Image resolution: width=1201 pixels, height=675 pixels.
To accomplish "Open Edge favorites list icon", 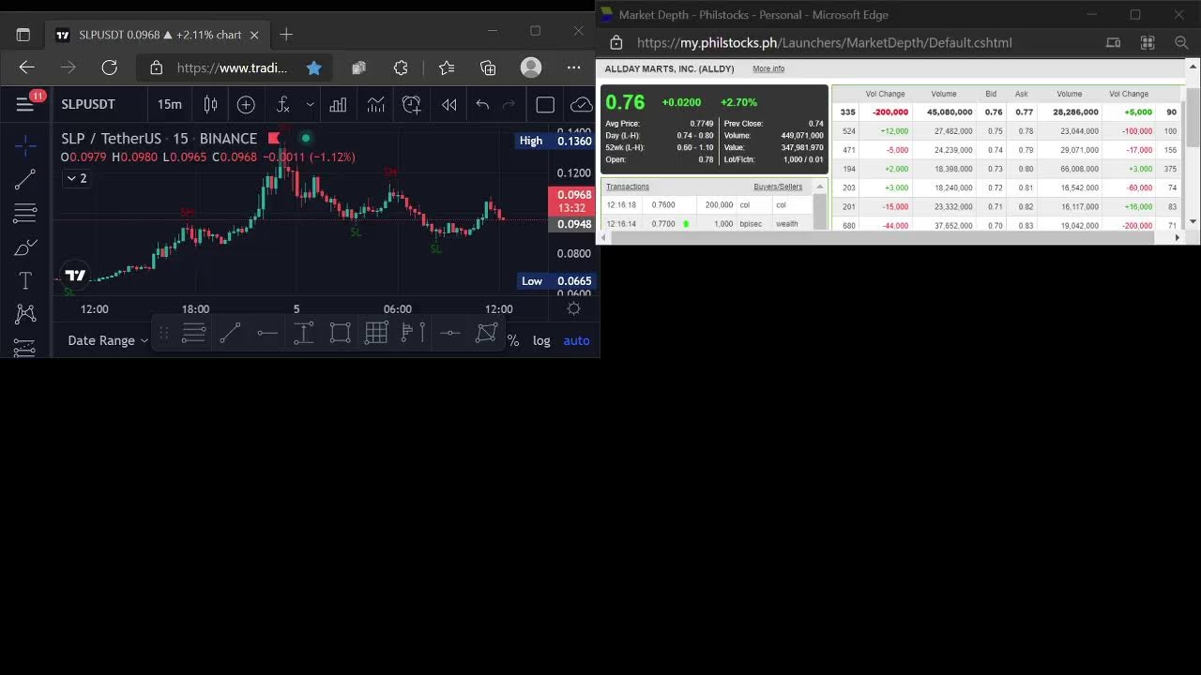I will pos(447,67).
